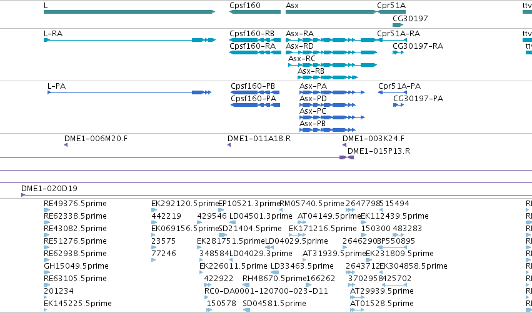
Task: Open EST RE49376.5prime
Action: [x=47, y=210]
